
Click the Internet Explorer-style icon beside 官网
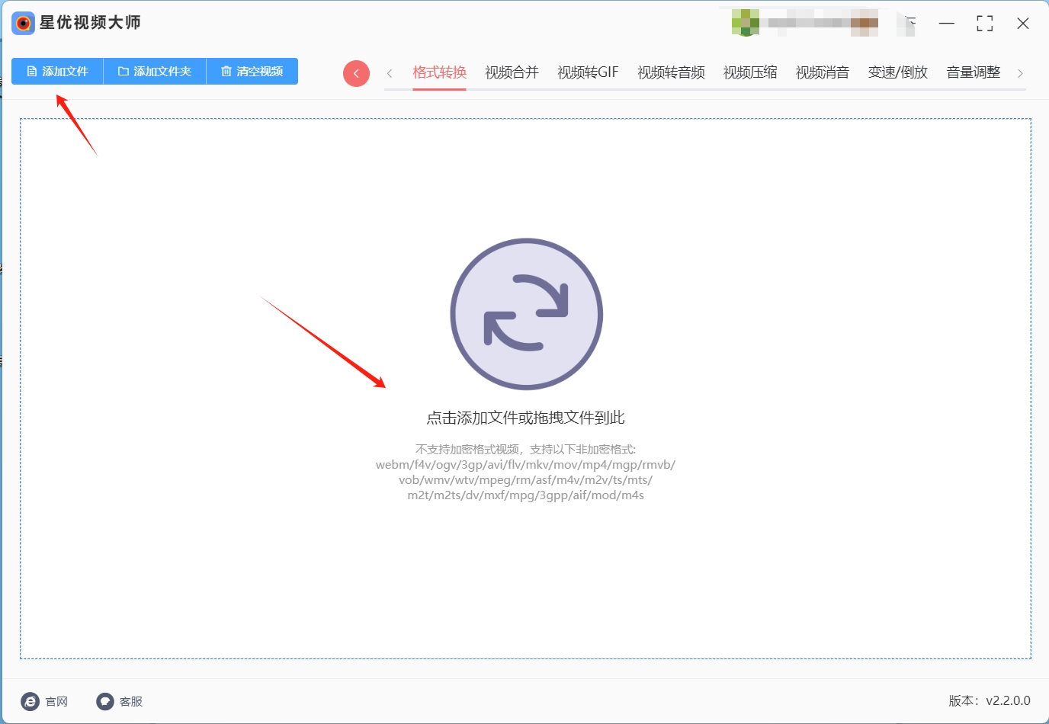click(30, 701)
